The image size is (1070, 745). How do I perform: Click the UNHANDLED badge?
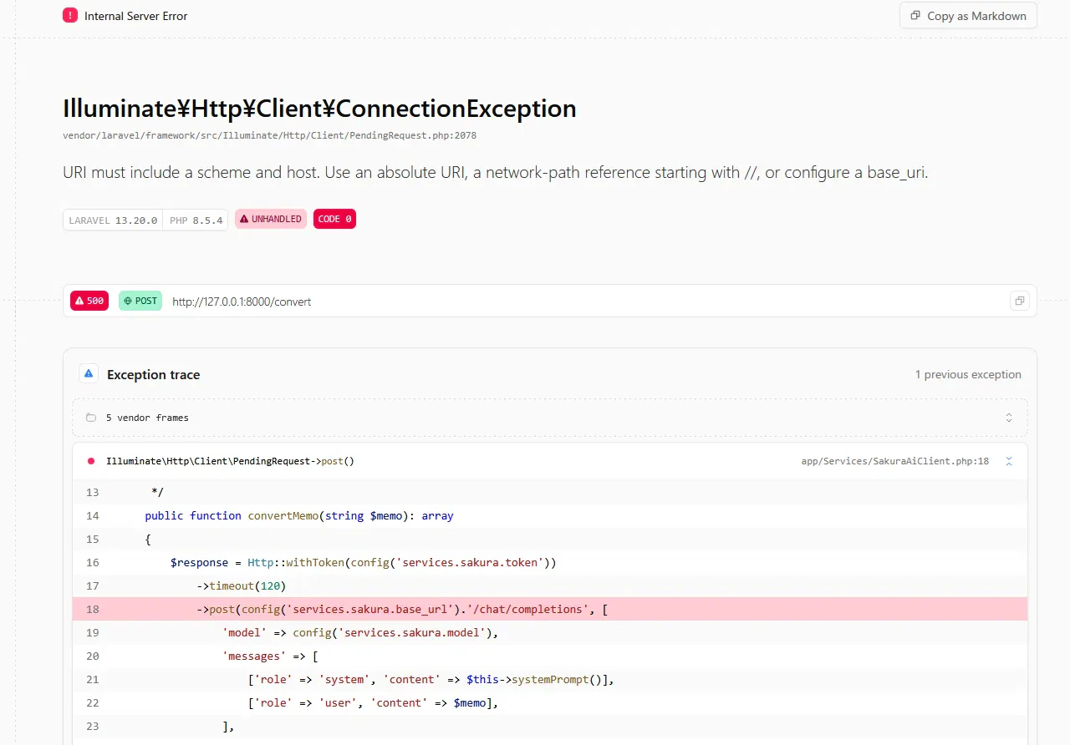coord(271,219)
